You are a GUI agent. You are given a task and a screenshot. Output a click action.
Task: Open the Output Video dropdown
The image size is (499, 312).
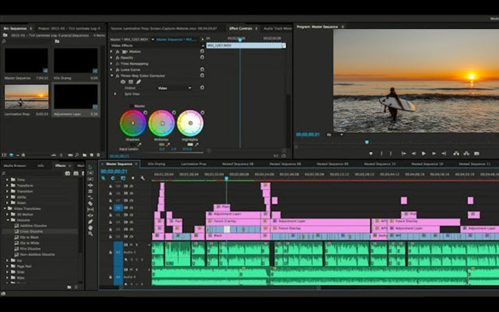point(175,88)
